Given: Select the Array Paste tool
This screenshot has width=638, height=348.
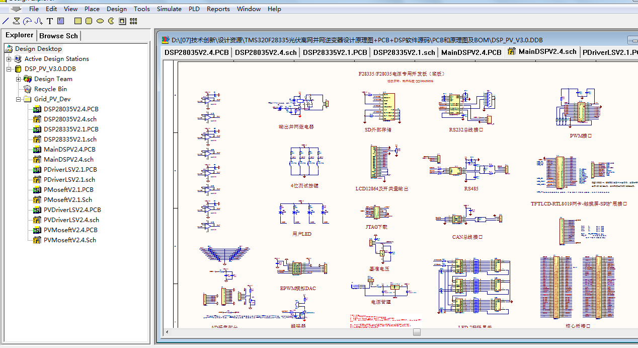Looking at the screenshot, I should coord(133,21).
